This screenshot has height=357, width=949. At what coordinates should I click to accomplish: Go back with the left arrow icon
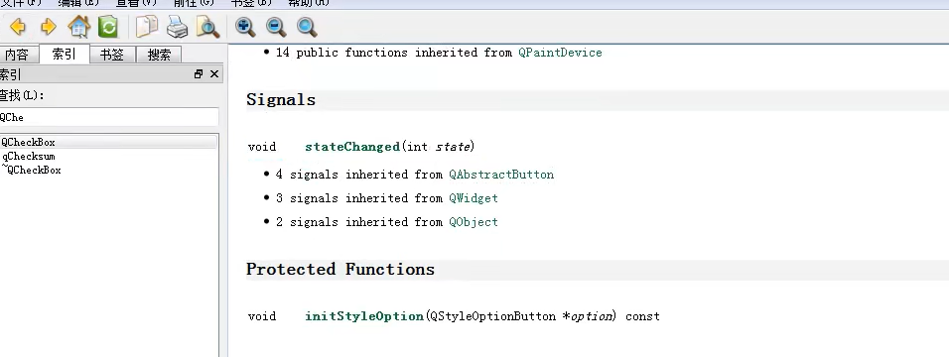(x=18, y=27)
